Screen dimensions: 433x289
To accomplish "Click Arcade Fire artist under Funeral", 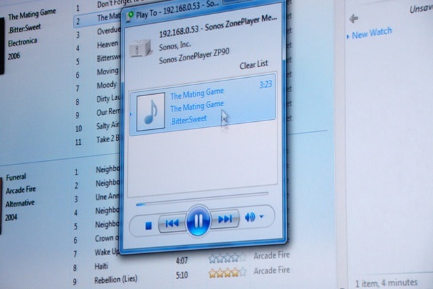I will click(21, 190).
